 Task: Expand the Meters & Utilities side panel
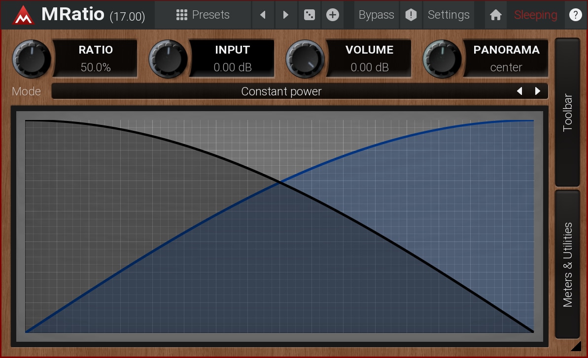(567, 265)
